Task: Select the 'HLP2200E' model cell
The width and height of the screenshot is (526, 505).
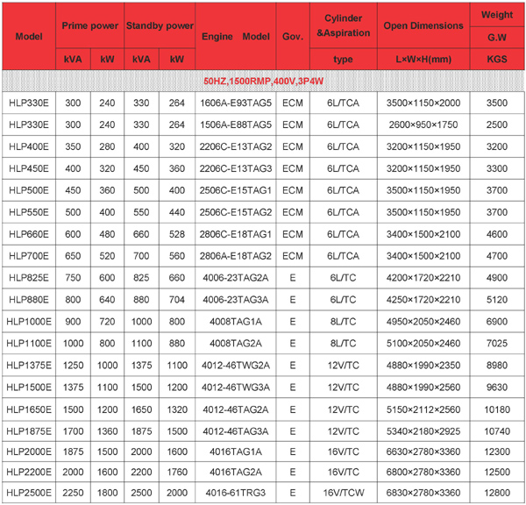Action: (29, 472)
